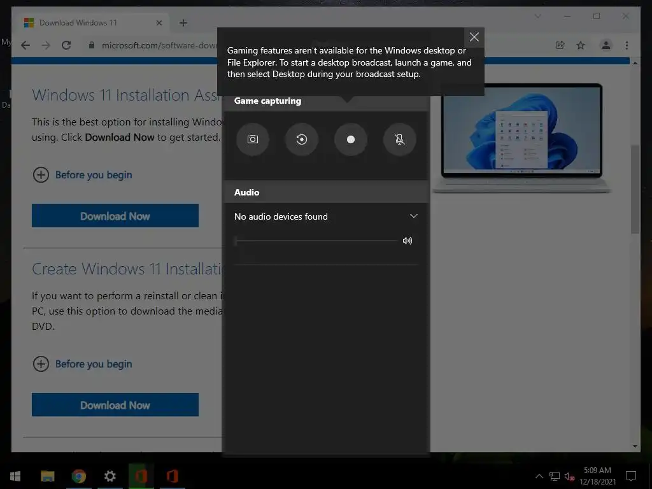Click the audio volume slider track

317,240
